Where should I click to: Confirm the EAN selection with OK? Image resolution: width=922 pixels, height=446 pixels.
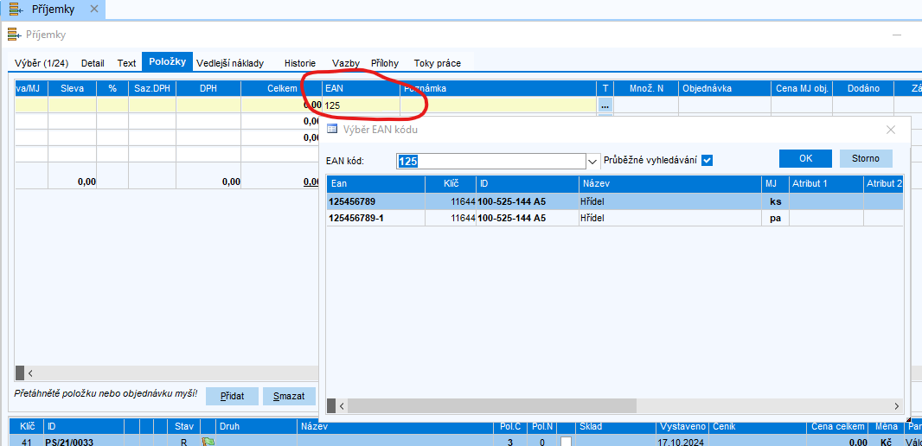[805, 158]
